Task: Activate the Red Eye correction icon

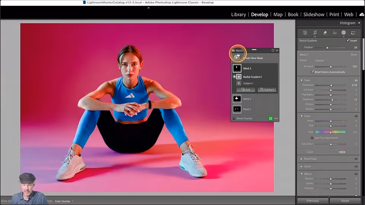Action: point(335,33)
